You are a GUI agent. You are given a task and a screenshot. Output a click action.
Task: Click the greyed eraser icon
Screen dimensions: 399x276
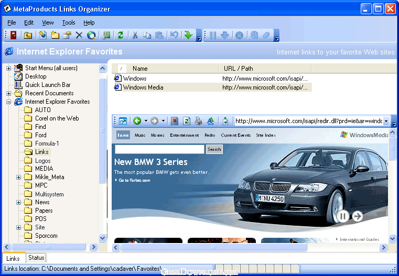click(x=266, y=35)
